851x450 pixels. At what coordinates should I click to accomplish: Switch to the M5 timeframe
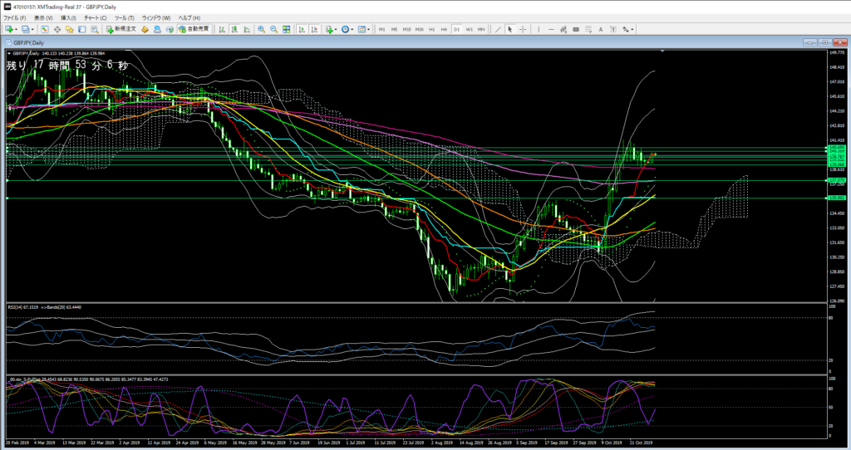(x=394, y=29)
